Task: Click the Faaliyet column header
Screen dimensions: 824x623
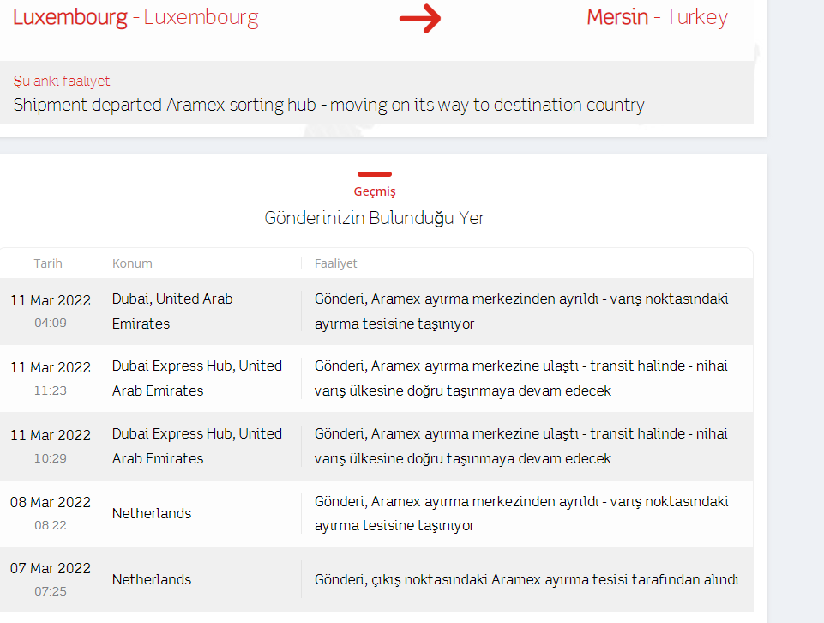Action: point(336,263)
